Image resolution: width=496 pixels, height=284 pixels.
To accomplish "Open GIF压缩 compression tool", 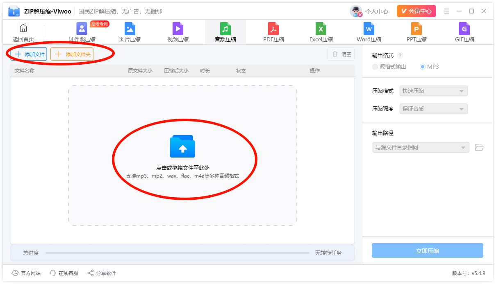I will point(464,32).
